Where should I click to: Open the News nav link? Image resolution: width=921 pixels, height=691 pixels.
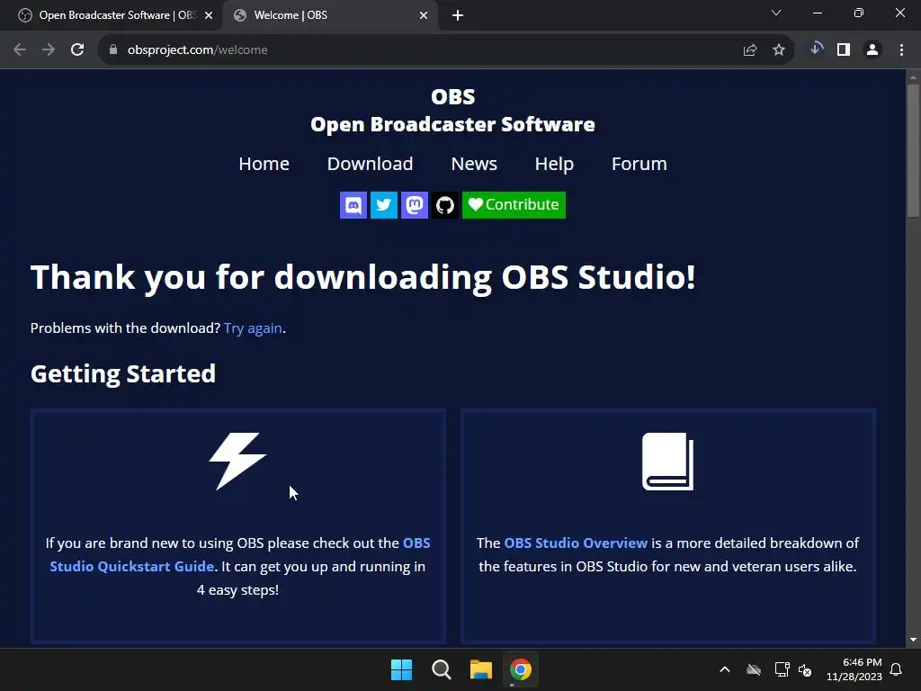(474, 164)
